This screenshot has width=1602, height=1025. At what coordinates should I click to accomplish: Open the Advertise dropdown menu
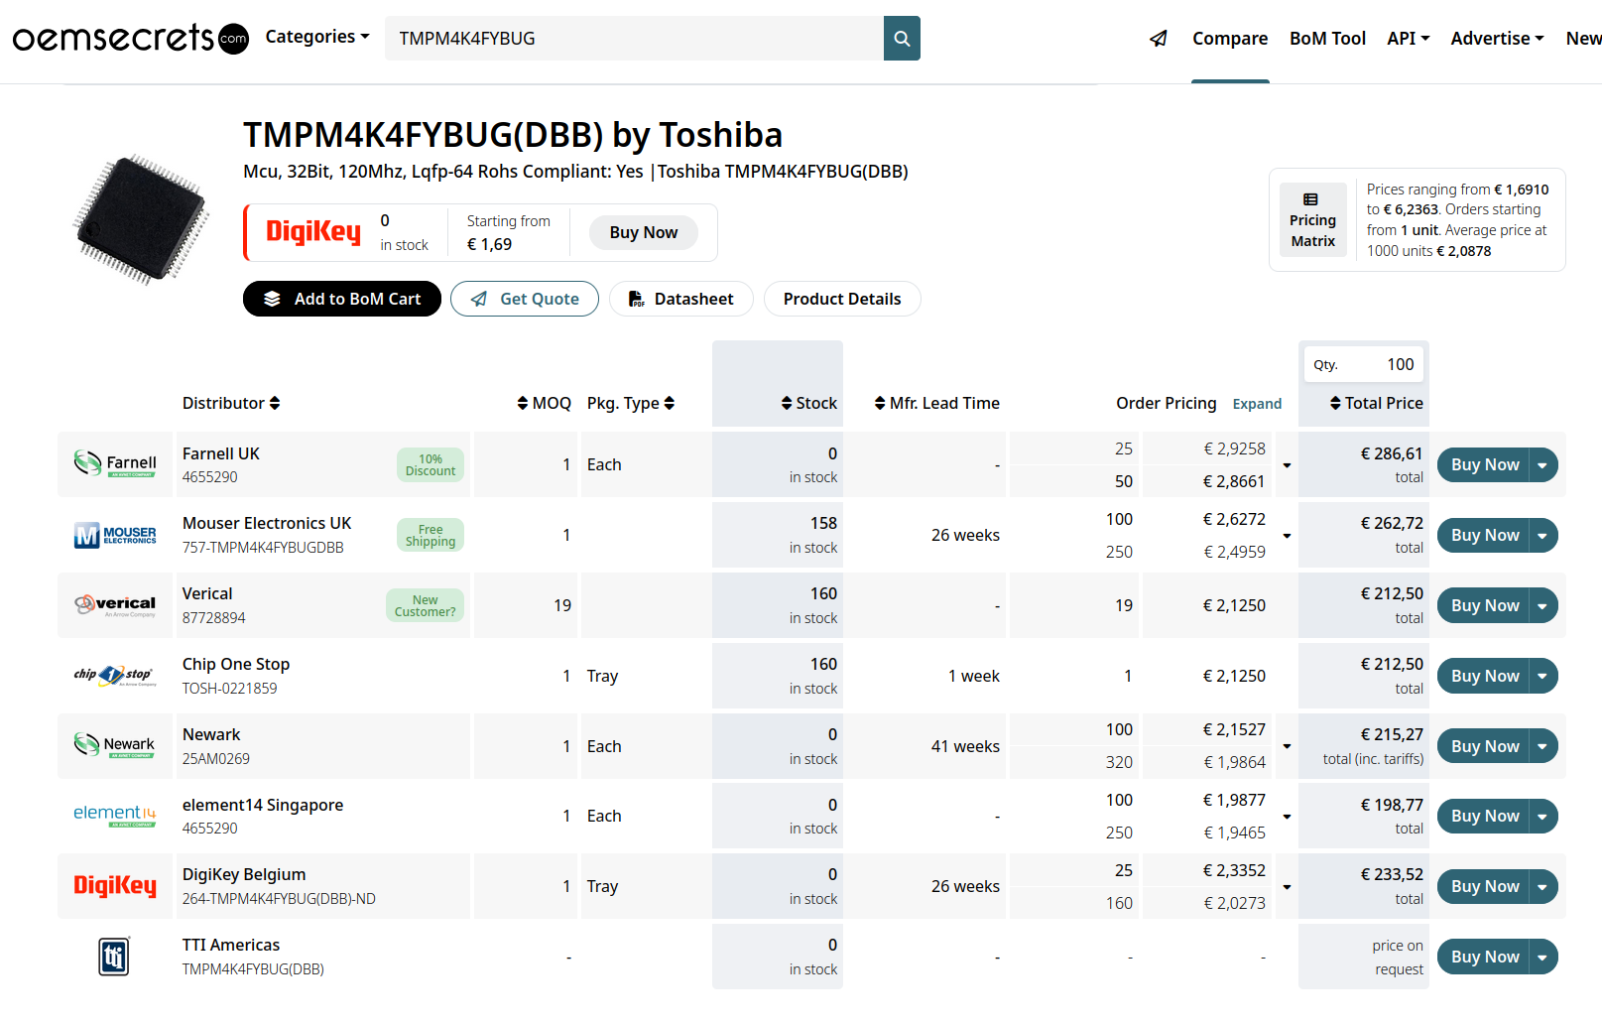tap(1497, 39)
